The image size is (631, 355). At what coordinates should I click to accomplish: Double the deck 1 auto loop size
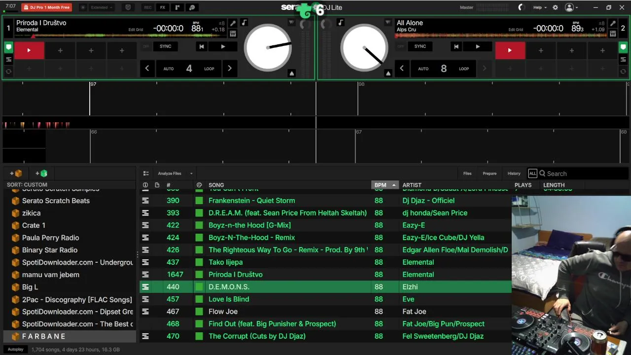(x=229, y=69)
